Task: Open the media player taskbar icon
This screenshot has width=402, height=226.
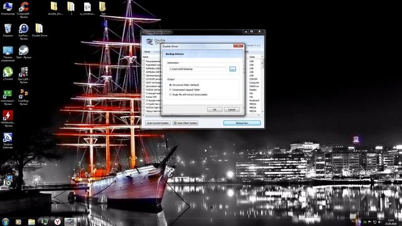Action: (18, 222)
